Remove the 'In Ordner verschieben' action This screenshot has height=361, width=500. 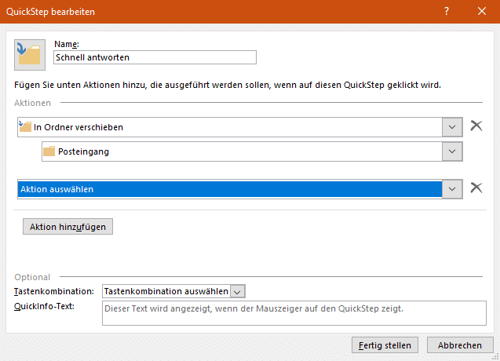click(x=476, y=126)
